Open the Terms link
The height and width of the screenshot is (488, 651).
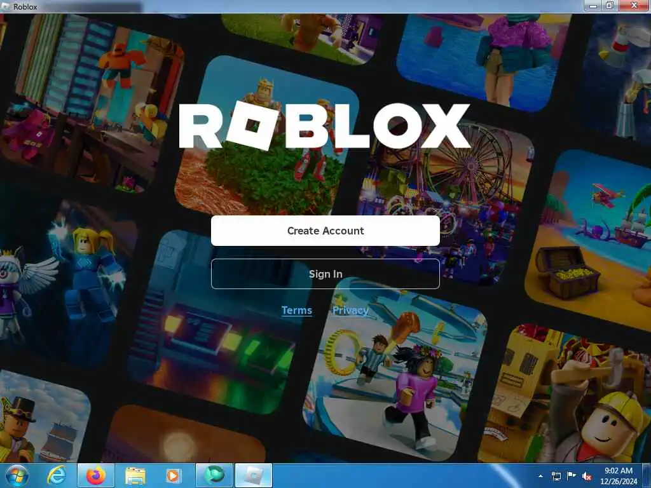[296, 310]
